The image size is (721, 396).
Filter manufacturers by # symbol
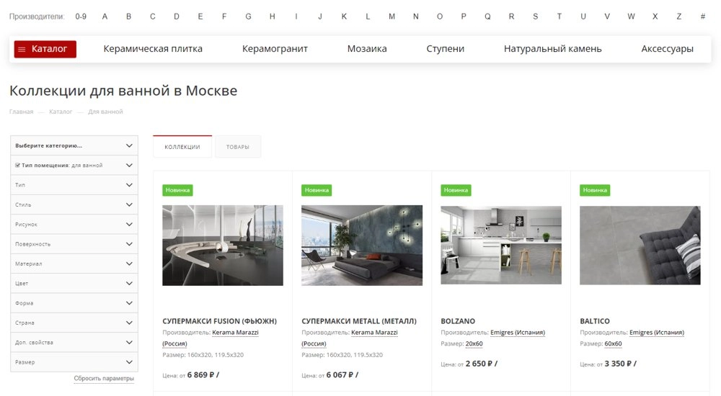tap(702, 17)
